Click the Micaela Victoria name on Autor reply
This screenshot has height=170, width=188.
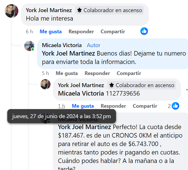tap(62, 45)
